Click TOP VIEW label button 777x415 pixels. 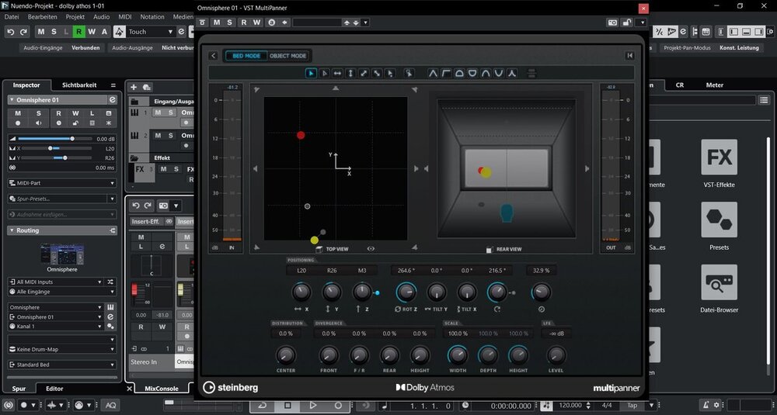[337, 249]
